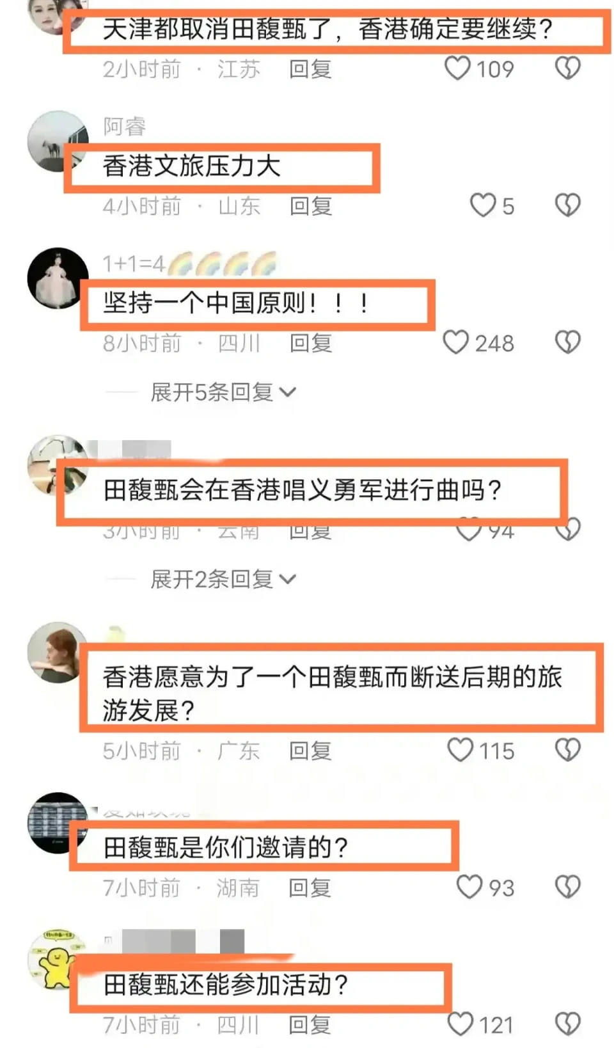The width and height of the screenshot is (614, 1048).
Task: Dislike the Jiangsu comment with broken heart
Action: coord(567,68)
